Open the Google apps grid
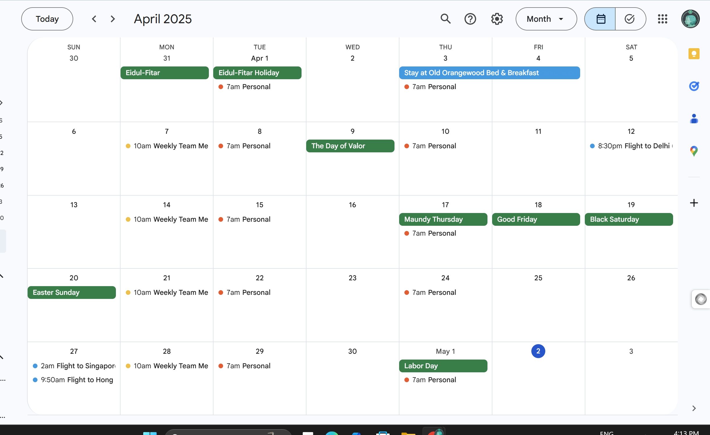 point(662,19)
